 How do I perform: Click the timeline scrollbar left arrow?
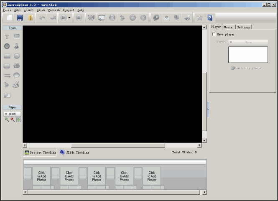pyautogui.click(x=25, y=192)
